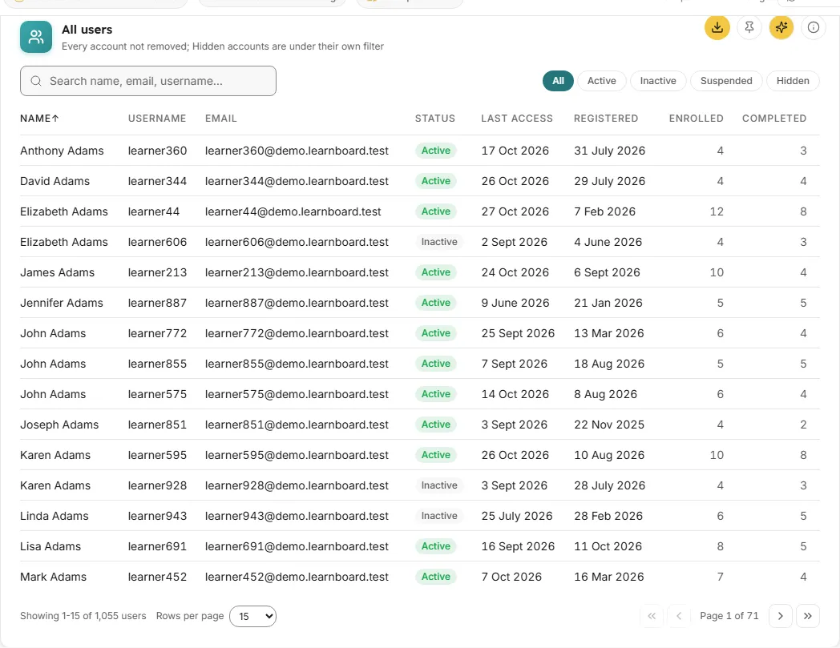Screen dimensions: 840x648
Task: Filter by Suspended users
Action: [726, 81]
